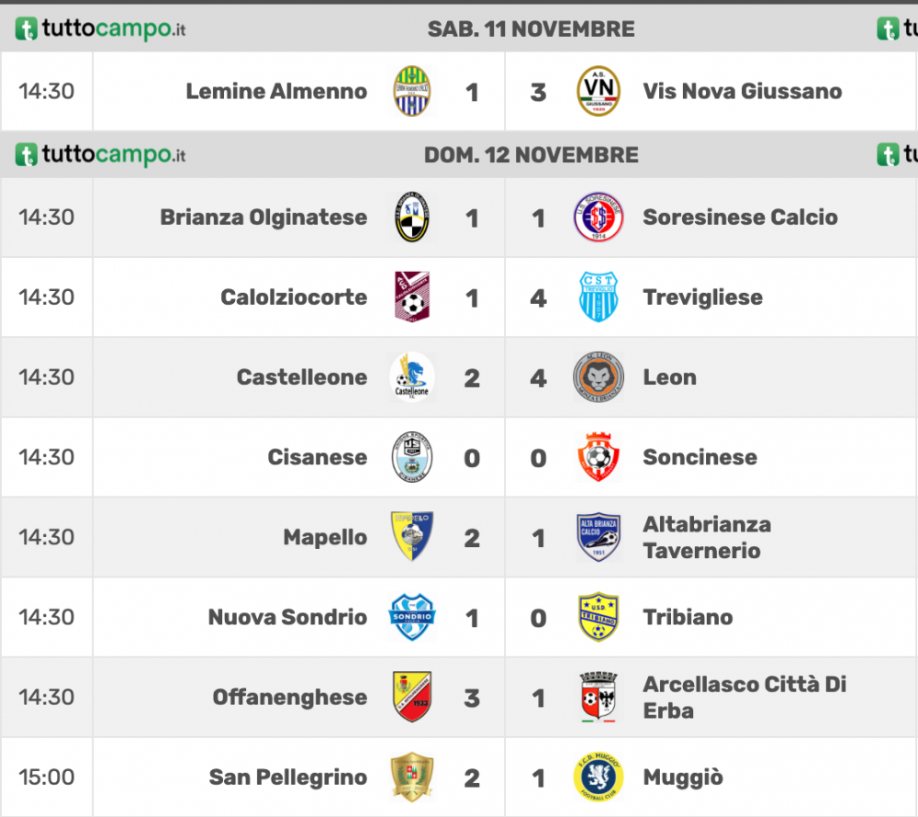918x817 pixels.
Task: Click the DOM. 12 NOVEMBRE date header
Action: click(x=531, y=155)
